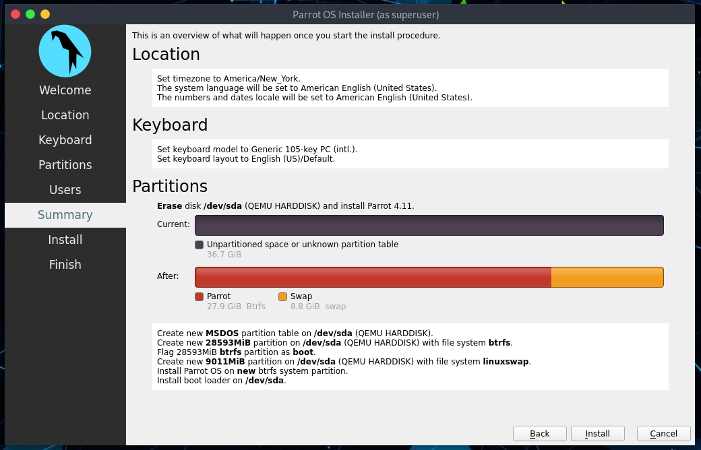The height and width of the screenshot is (450, 701).
Task: Click the red close window button
Action: click(x=16, y=14)
